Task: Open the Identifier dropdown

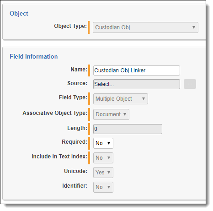Action: (x=103, y=187)
